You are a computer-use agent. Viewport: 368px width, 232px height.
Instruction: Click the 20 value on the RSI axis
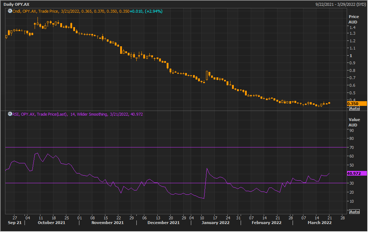coord(351,192)
